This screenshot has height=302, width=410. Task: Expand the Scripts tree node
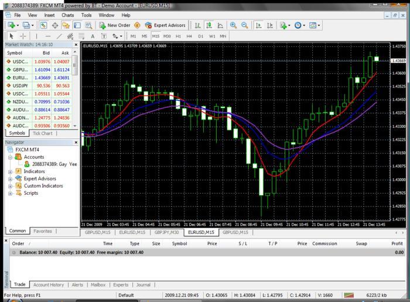coord(10,194)
